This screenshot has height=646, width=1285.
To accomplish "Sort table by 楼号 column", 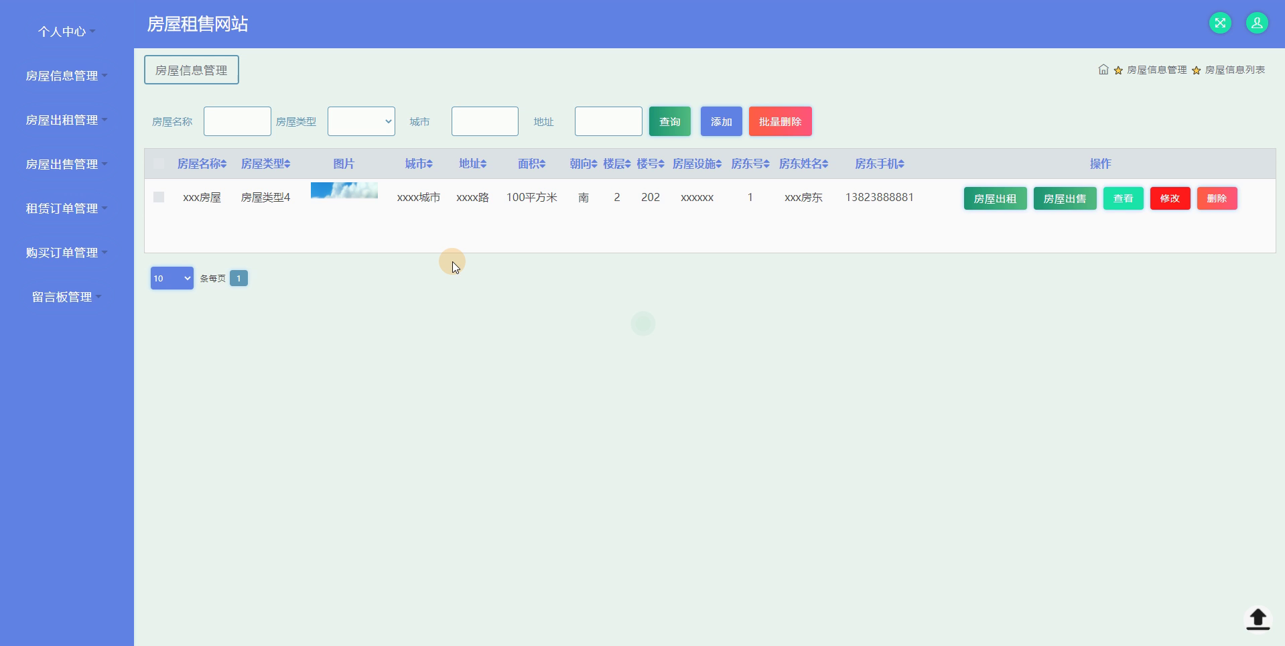I will 651,164.
